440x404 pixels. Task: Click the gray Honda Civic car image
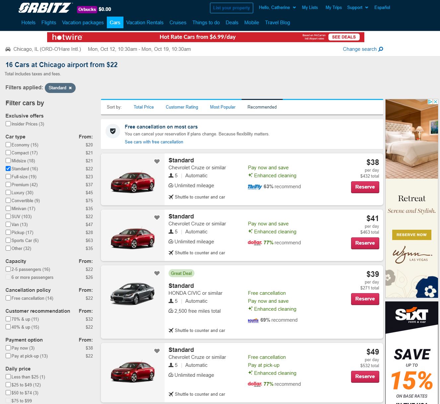pyautogui.click(x=133, y=293)
